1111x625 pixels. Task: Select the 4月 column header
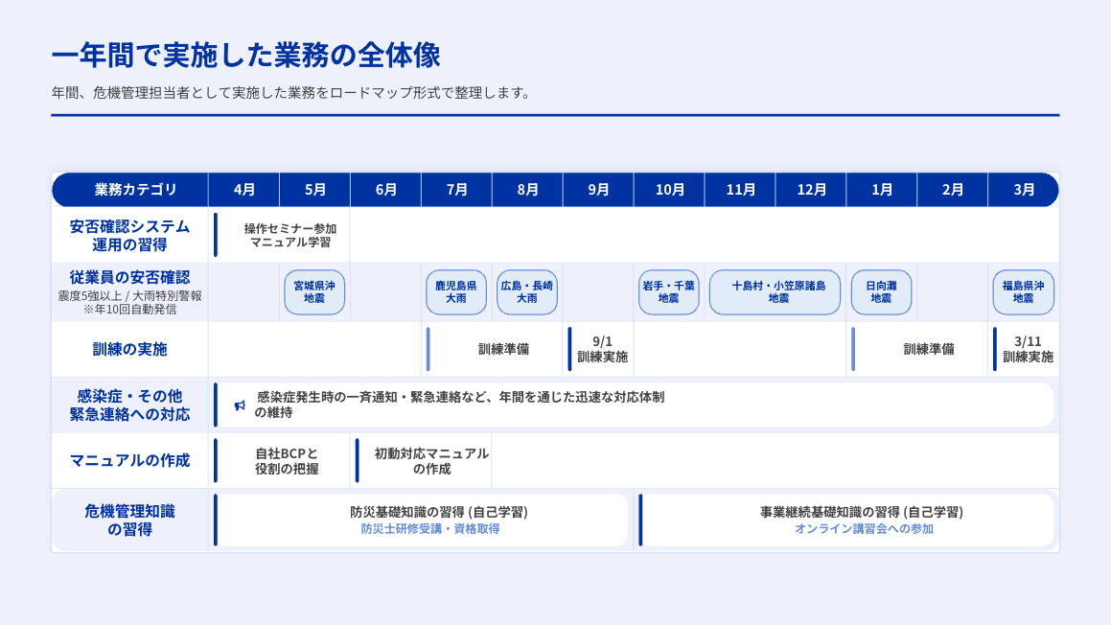[x=244, y=190]
